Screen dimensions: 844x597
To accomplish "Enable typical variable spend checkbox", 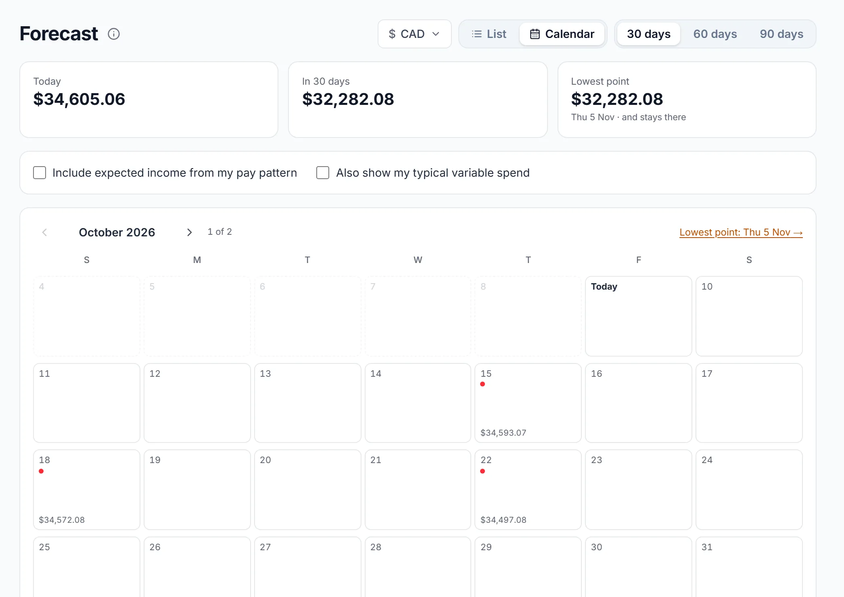I will (x=323, y=173).
